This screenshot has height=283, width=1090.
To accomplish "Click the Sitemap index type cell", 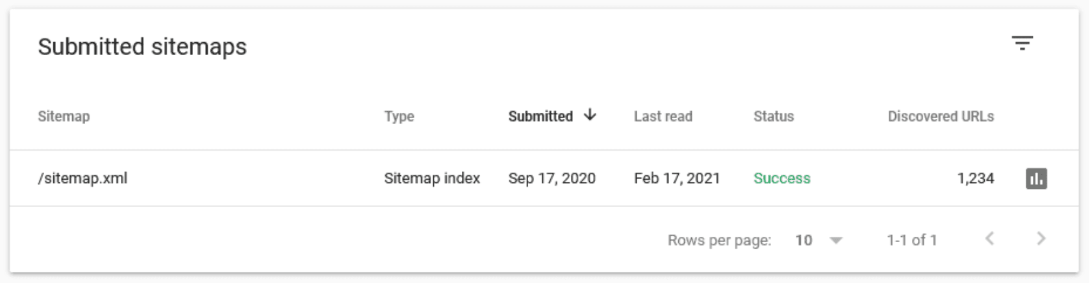I will coord(432,178).
